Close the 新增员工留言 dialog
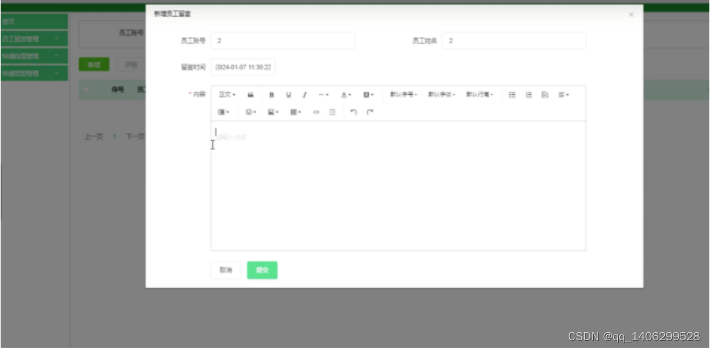The height and width of the screenshot is (349, 710). (631, 14)
